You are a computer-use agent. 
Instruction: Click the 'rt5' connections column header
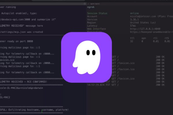point(167,38)
